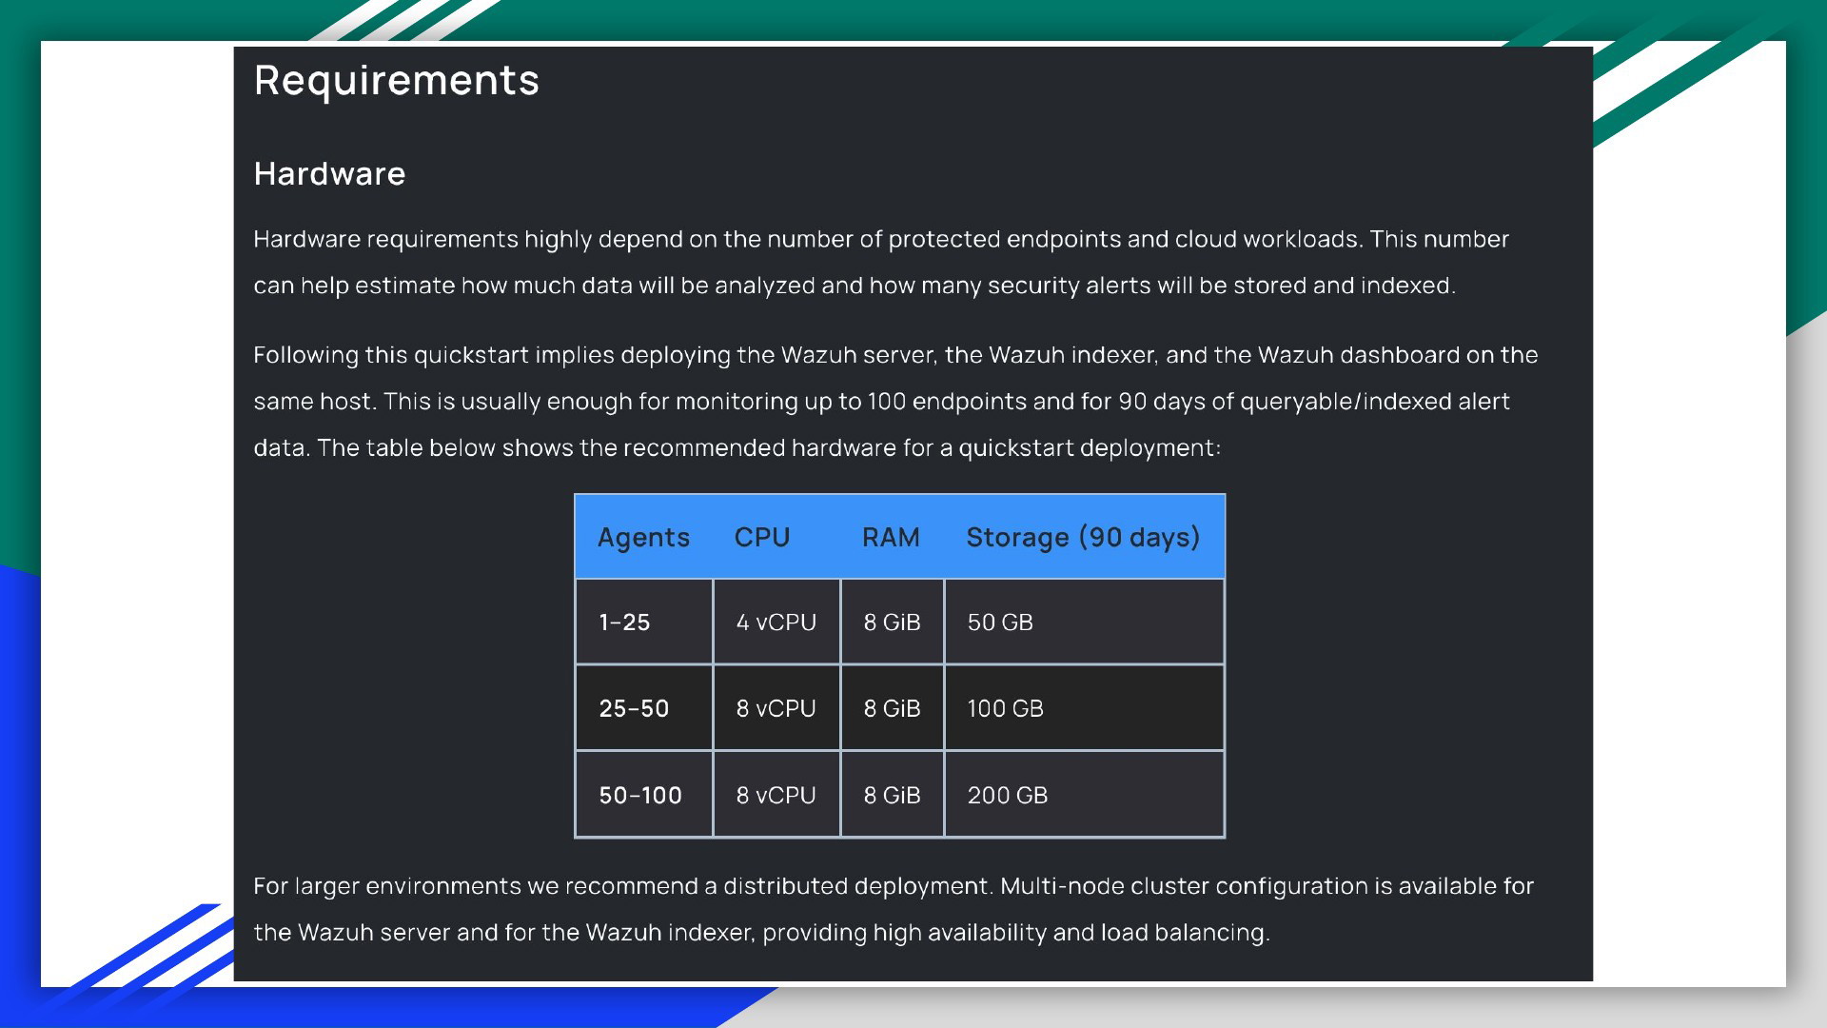Click 8 GiB in the 50–100 row
The image size is (1827, 1028).
pos(892,795)
